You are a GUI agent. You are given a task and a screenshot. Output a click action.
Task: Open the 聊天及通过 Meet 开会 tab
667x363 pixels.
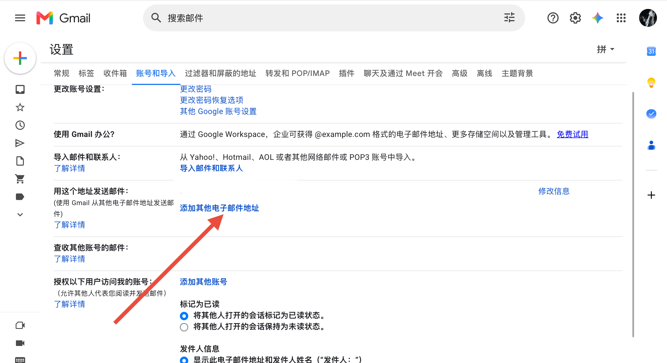click(403, 73)
